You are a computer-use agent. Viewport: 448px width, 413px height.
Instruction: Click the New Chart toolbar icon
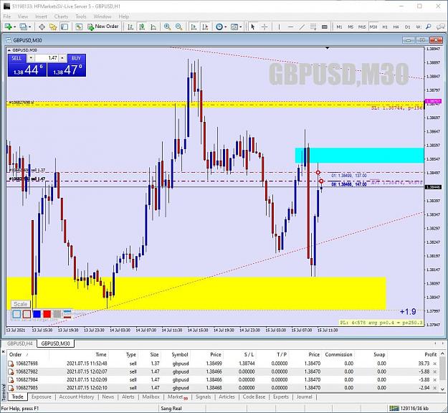coord(8,27)
